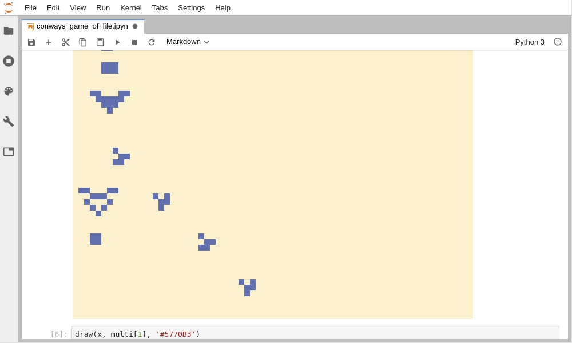Image resolution: width=572 pixels, height=343 pixels.
Task: Run the selected cell
Action: (x=117, y=42)
